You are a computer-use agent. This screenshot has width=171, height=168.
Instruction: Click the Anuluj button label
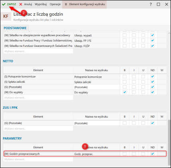tap(28, 4)
